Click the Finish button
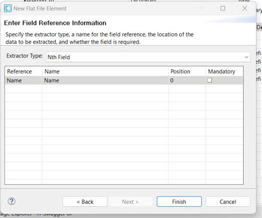This screenshot has width=262, height=218. (x=179, y=201)
